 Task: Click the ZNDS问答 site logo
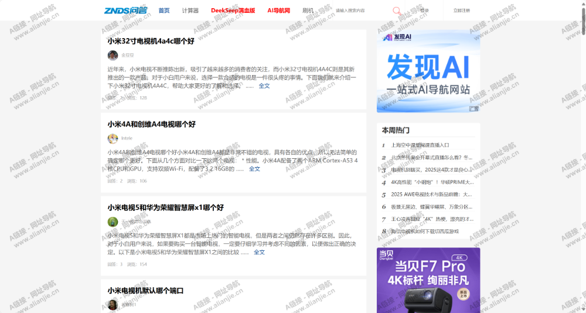pos(125,11)
